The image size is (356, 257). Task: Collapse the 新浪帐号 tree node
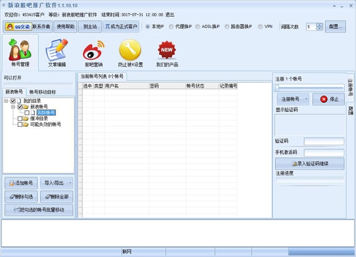(x=13, y=107)
